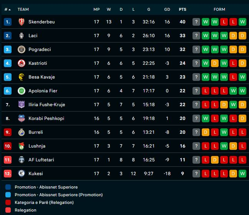Click the Skenderbeu club crest icon
This screenshot has width=249, height=215.
click(22, 22)
